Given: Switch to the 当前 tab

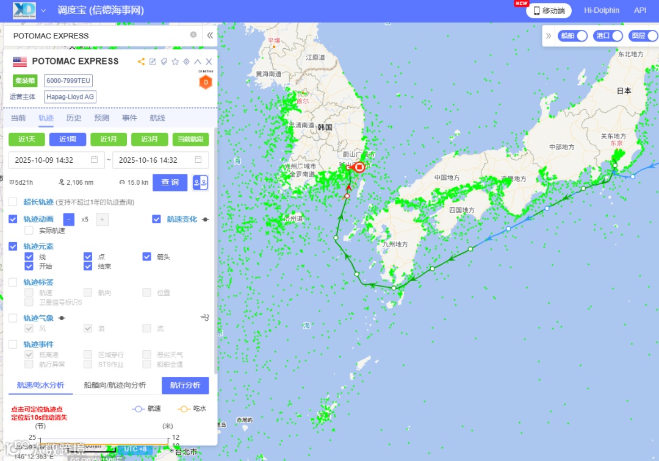Looking at the screenshot, I should point(18,118).
